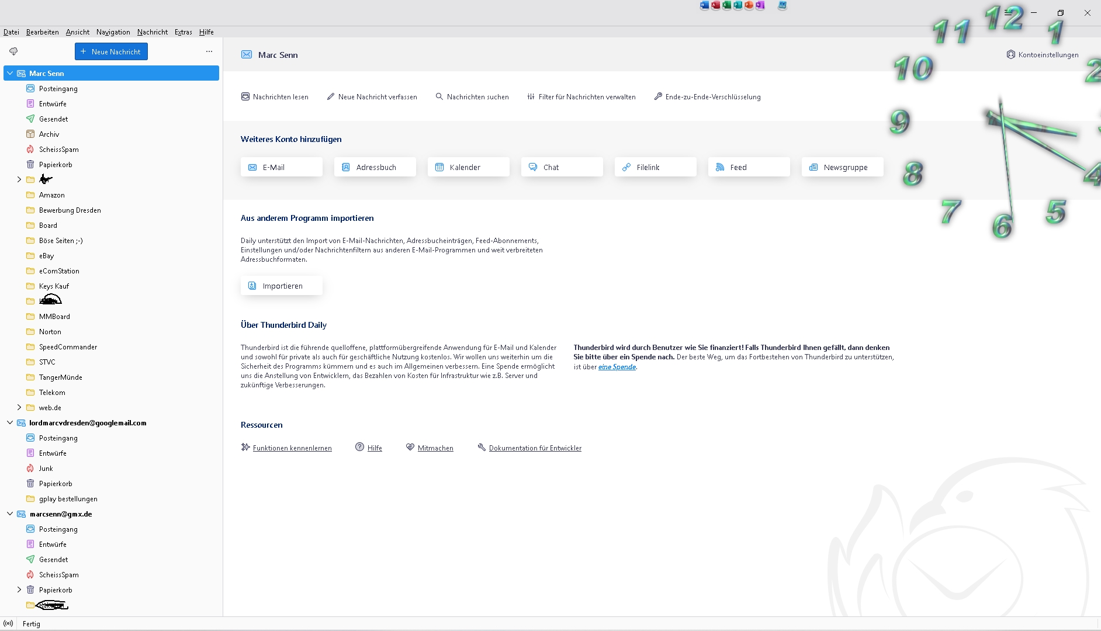Add an E-Mail account
Image resolution: width=1101 pixels, height=631 pixels.
[282, 167]
